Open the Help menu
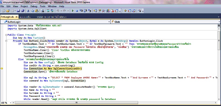Viewport: 221px width, 106px height. [62, 6]
